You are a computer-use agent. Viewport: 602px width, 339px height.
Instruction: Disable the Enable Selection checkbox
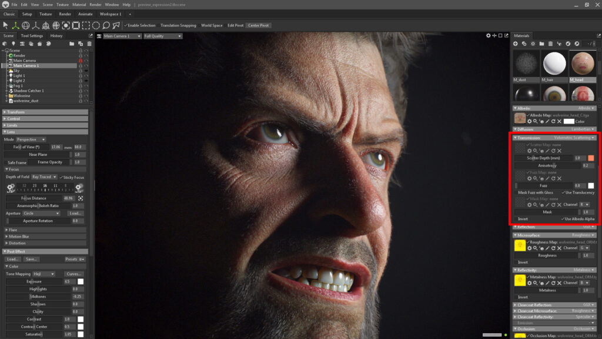[x=126, y=25]
